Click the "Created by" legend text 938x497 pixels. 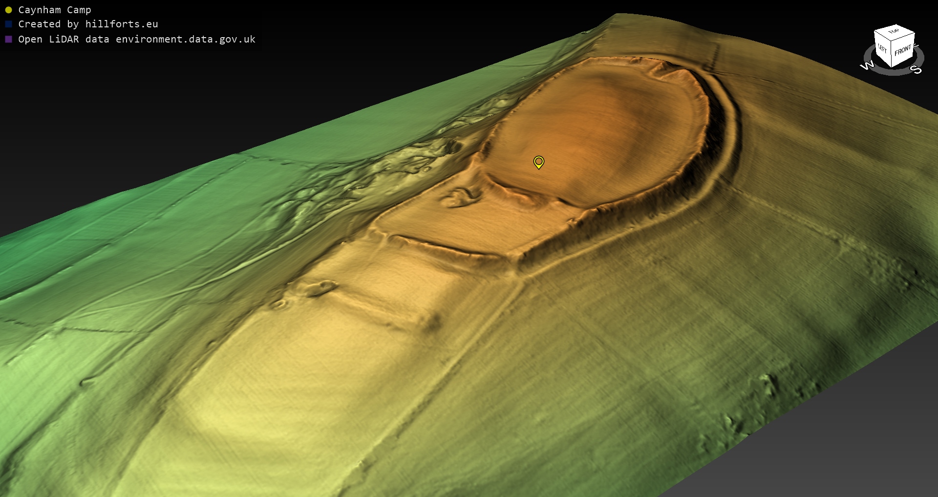39,24
